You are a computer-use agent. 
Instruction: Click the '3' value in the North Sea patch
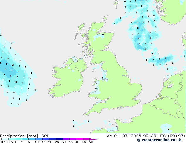(x=153, y=59)
